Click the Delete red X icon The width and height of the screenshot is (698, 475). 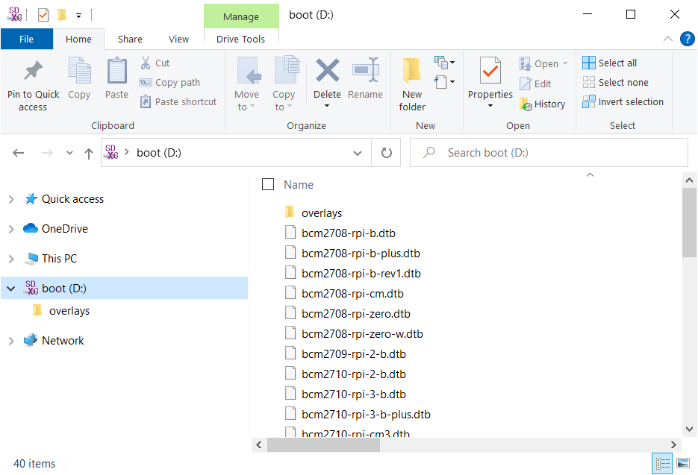[327, 70]
